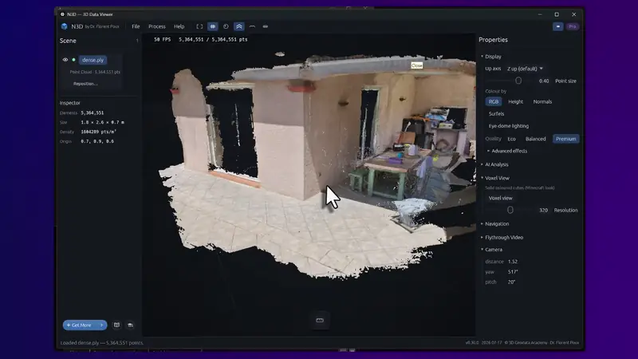Toggle the double-chevron up toolbar icon

pyautogui.click(x=238, y=26)
